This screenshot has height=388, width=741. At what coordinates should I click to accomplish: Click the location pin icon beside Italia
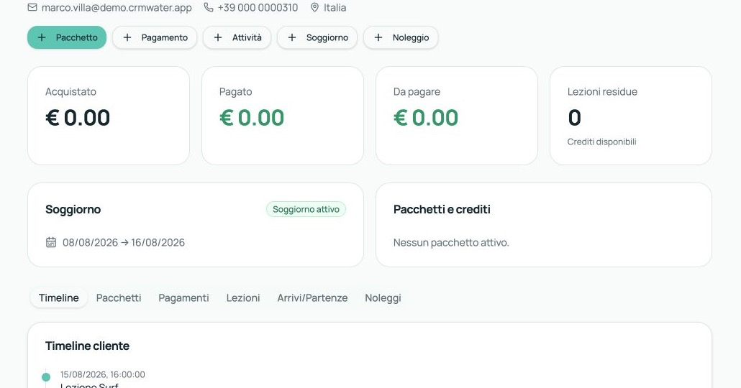click(x=314, y=8)
